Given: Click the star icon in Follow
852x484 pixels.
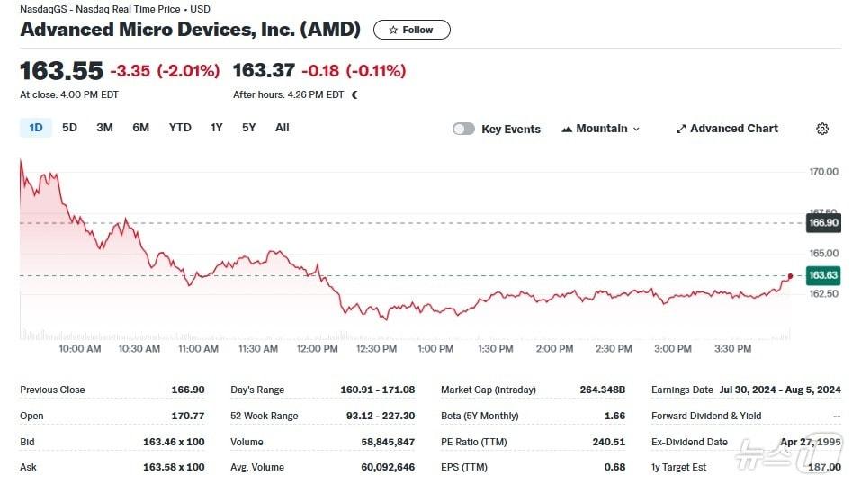Looking at the screenshot, I should 393,30.
